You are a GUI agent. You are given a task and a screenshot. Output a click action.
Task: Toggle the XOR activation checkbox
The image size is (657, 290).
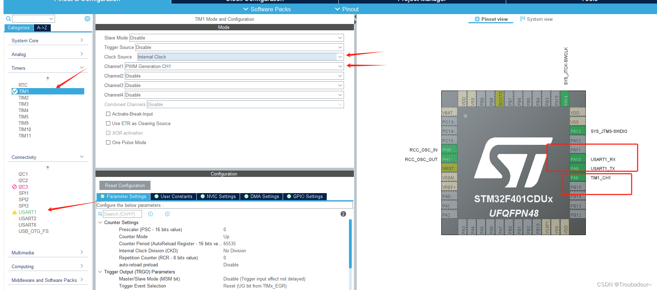coord(108,133)
